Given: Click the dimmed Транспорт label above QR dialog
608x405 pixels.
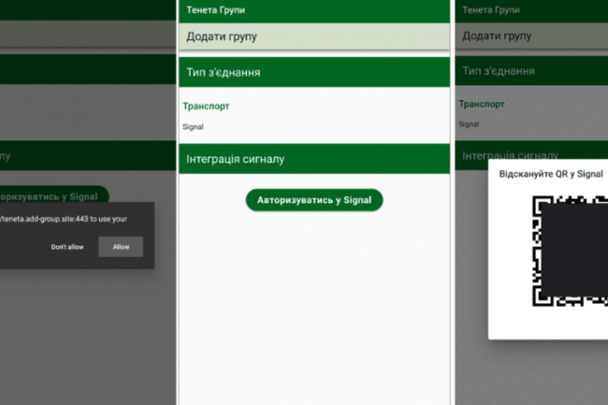Looking at the screenshot, I should 481,104.
